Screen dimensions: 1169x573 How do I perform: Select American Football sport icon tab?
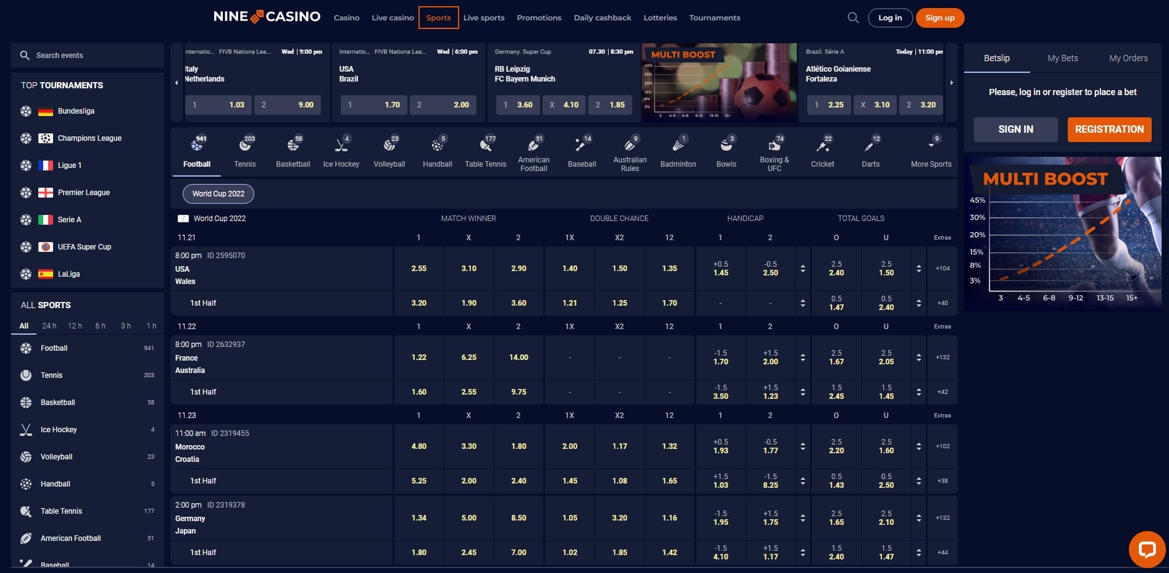tap(534, 152)
